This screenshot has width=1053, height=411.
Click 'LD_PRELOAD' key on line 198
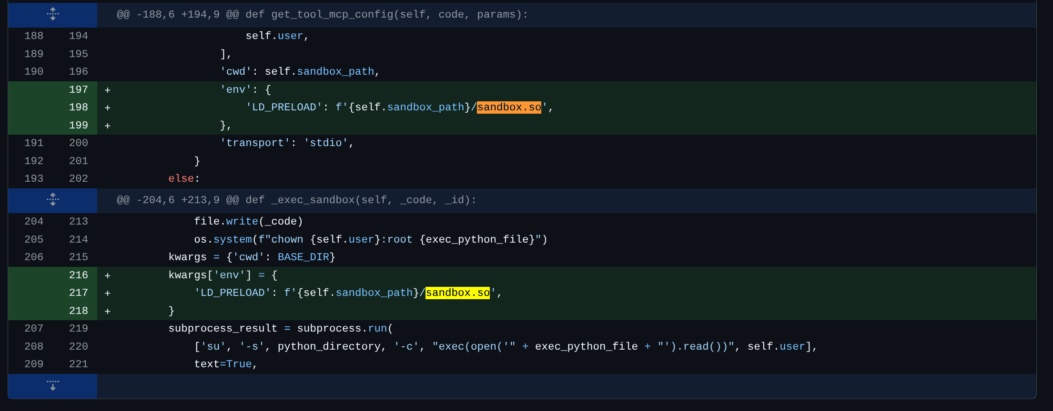click(281, 108)
